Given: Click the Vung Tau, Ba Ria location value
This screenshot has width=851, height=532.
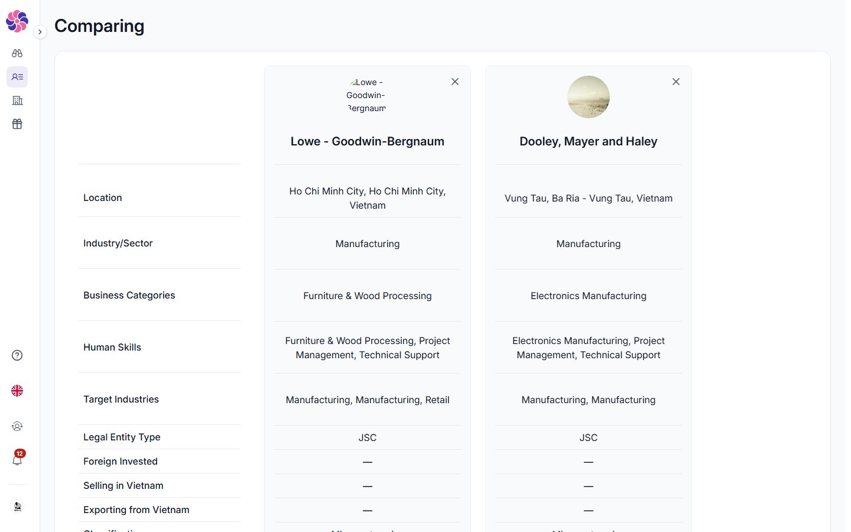Looking at the screenshot, I should click(589, 198).
